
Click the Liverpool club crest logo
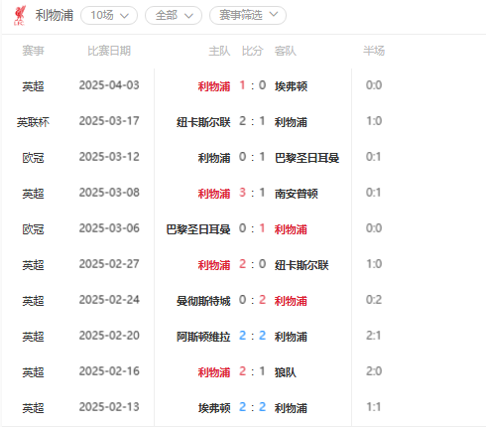(20, 15)
